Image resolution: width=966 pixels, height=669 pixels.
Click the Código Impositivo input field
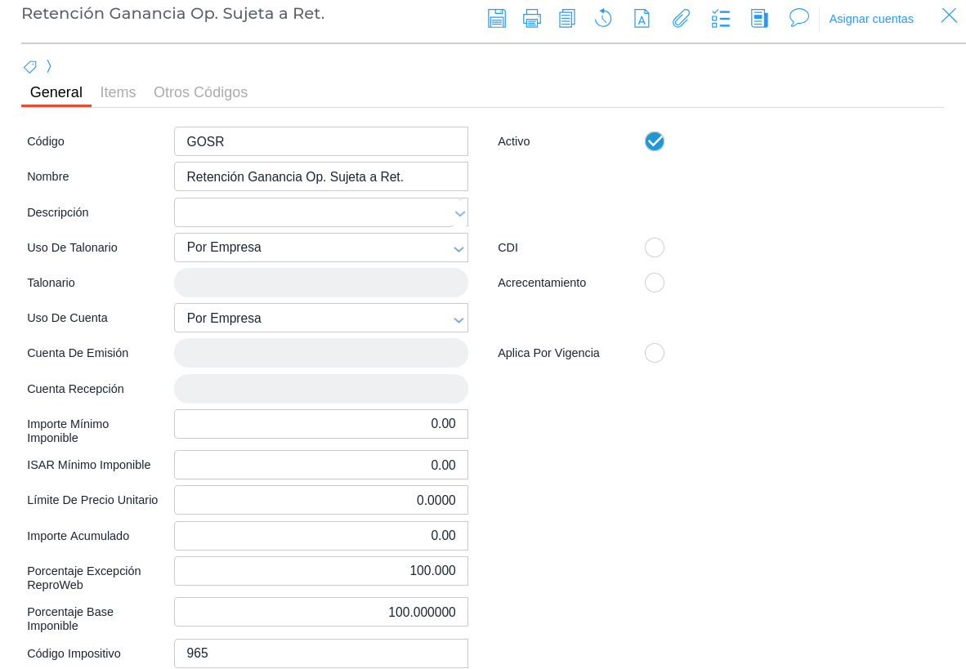click(x=320, y=653)
